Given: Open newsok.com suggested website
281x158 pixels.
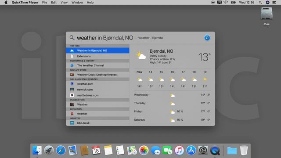Looking at the screenshot, I should (x=97, y=90).
